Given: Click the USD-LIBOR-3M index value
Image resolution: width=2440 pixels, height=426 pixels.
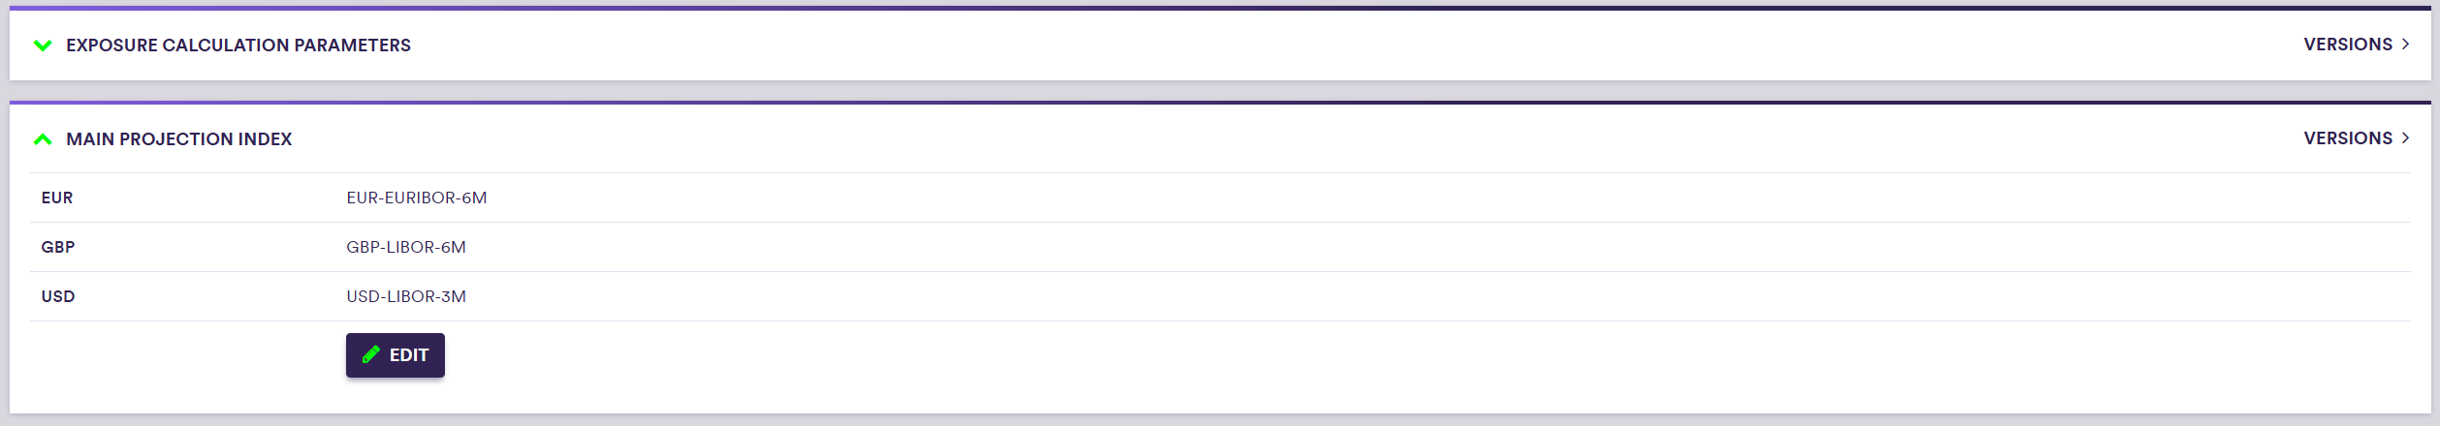Looking at the screenshot, I should tap(406, 296).
